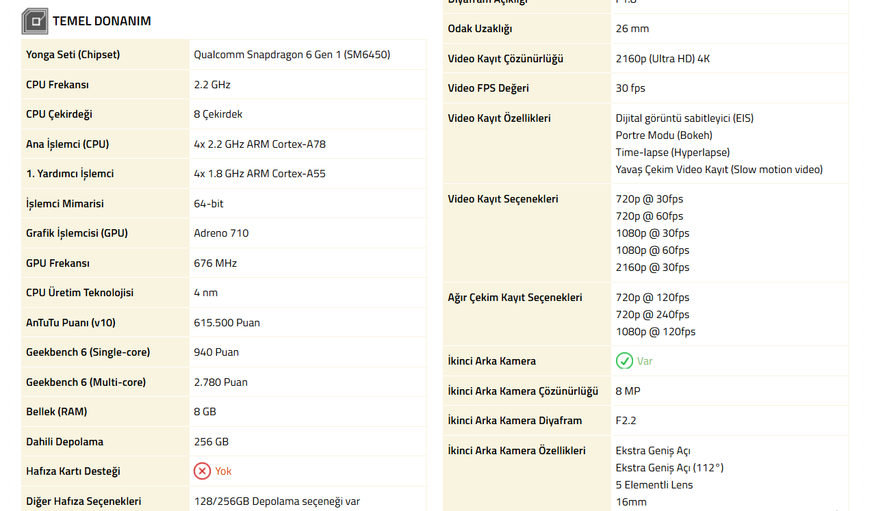The image size is (872, 511).
Task: Select the 4 nm value
Action: (206, 293)
